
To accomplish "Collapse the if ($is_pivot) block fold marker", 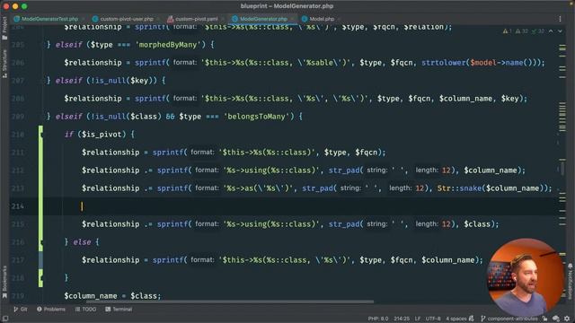I will (x=41, y=135).
